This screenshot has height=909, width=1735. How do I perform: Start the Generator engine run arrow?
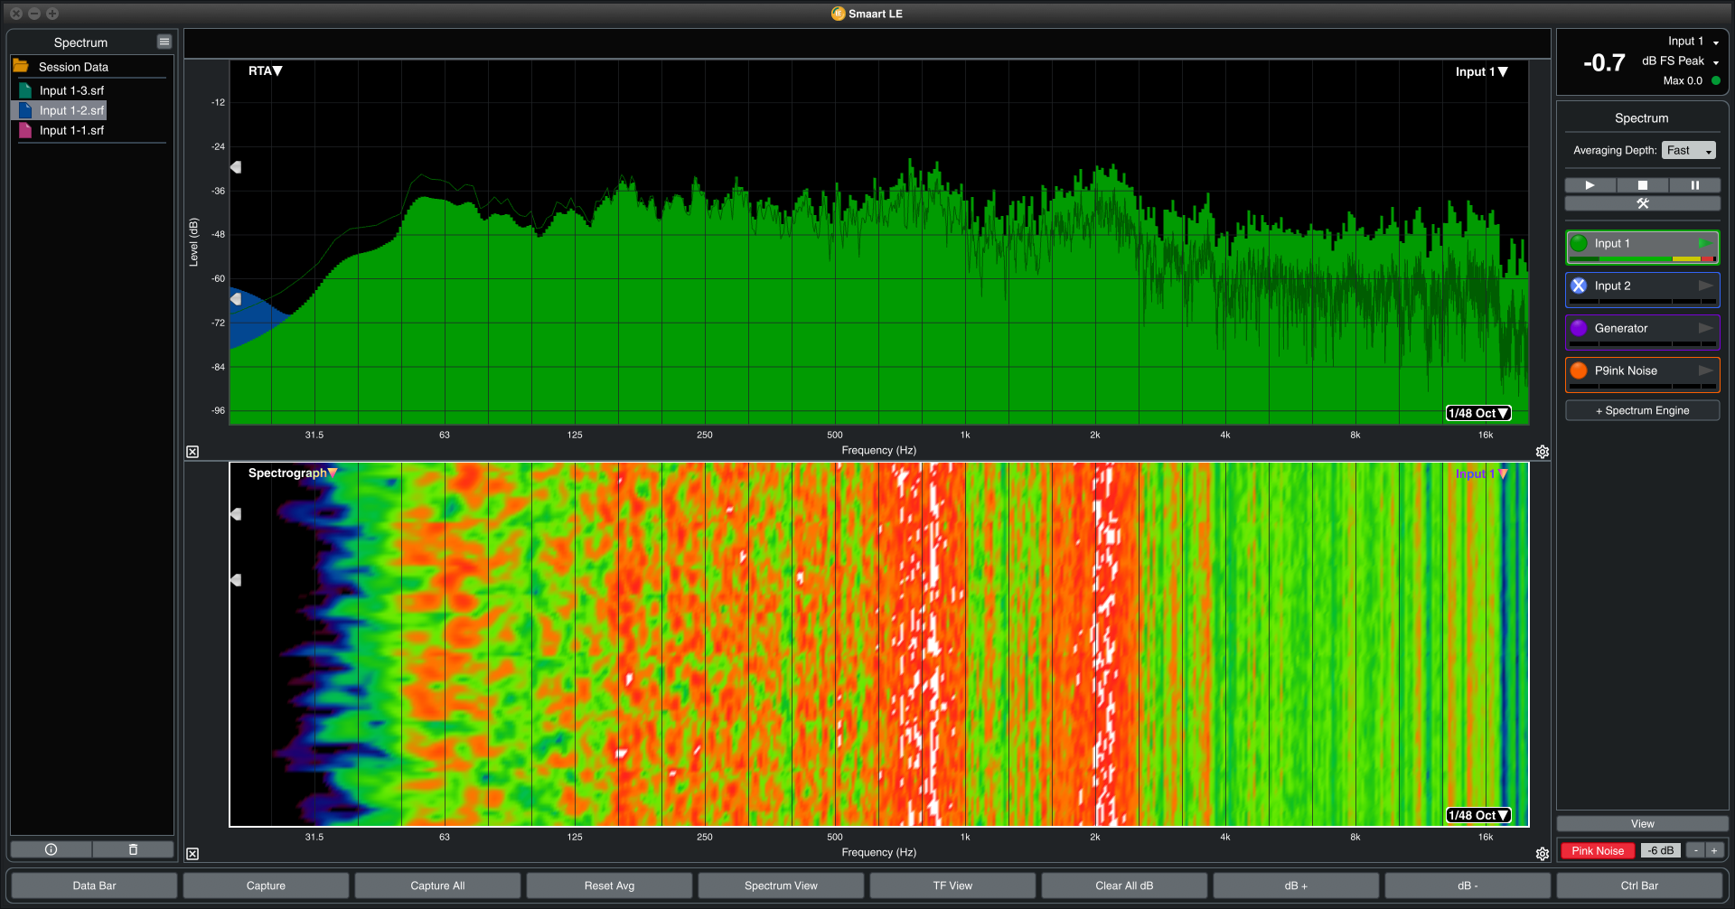coord(1705,328)
